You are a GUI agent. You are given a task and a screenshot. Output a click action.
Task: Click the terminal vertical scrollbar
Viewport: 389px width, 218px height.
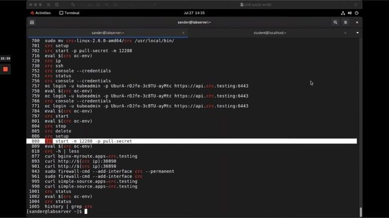(360, 212)
